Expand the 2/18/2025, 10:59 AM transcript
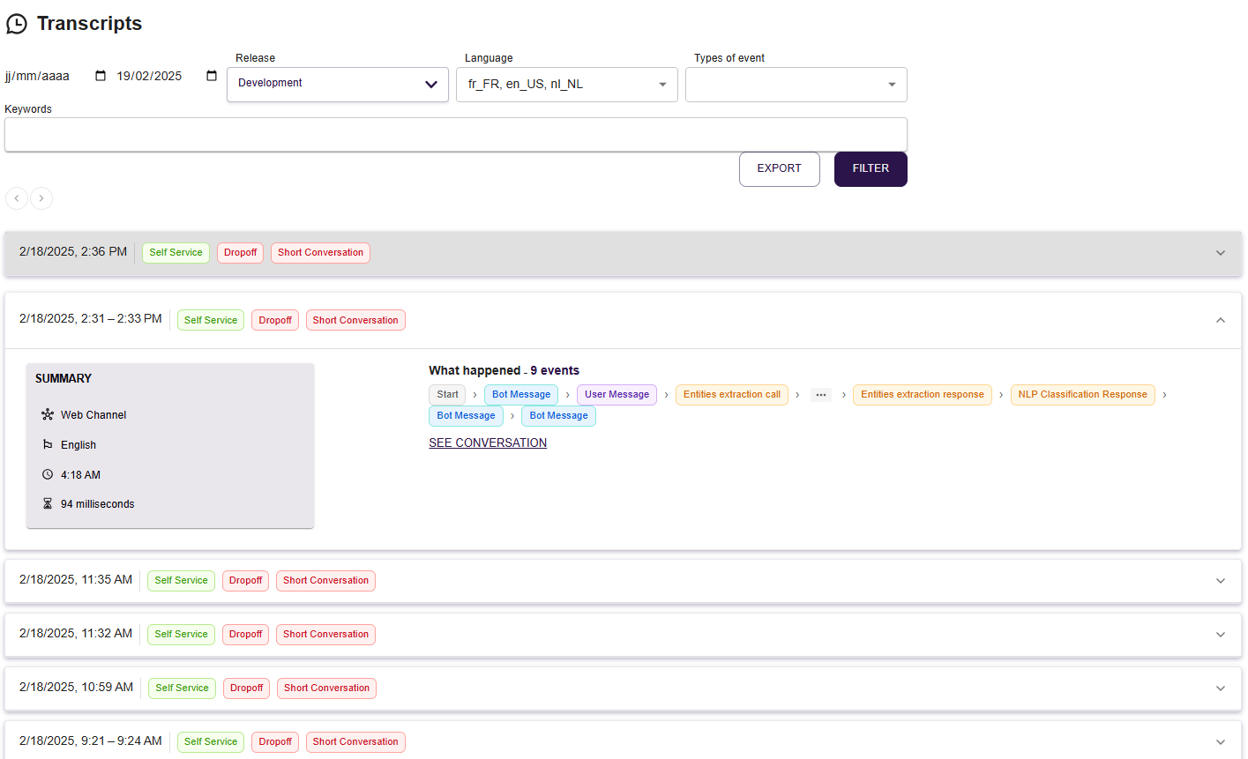The width and height of the screenshot is (1248, 759). [1221, 688]
